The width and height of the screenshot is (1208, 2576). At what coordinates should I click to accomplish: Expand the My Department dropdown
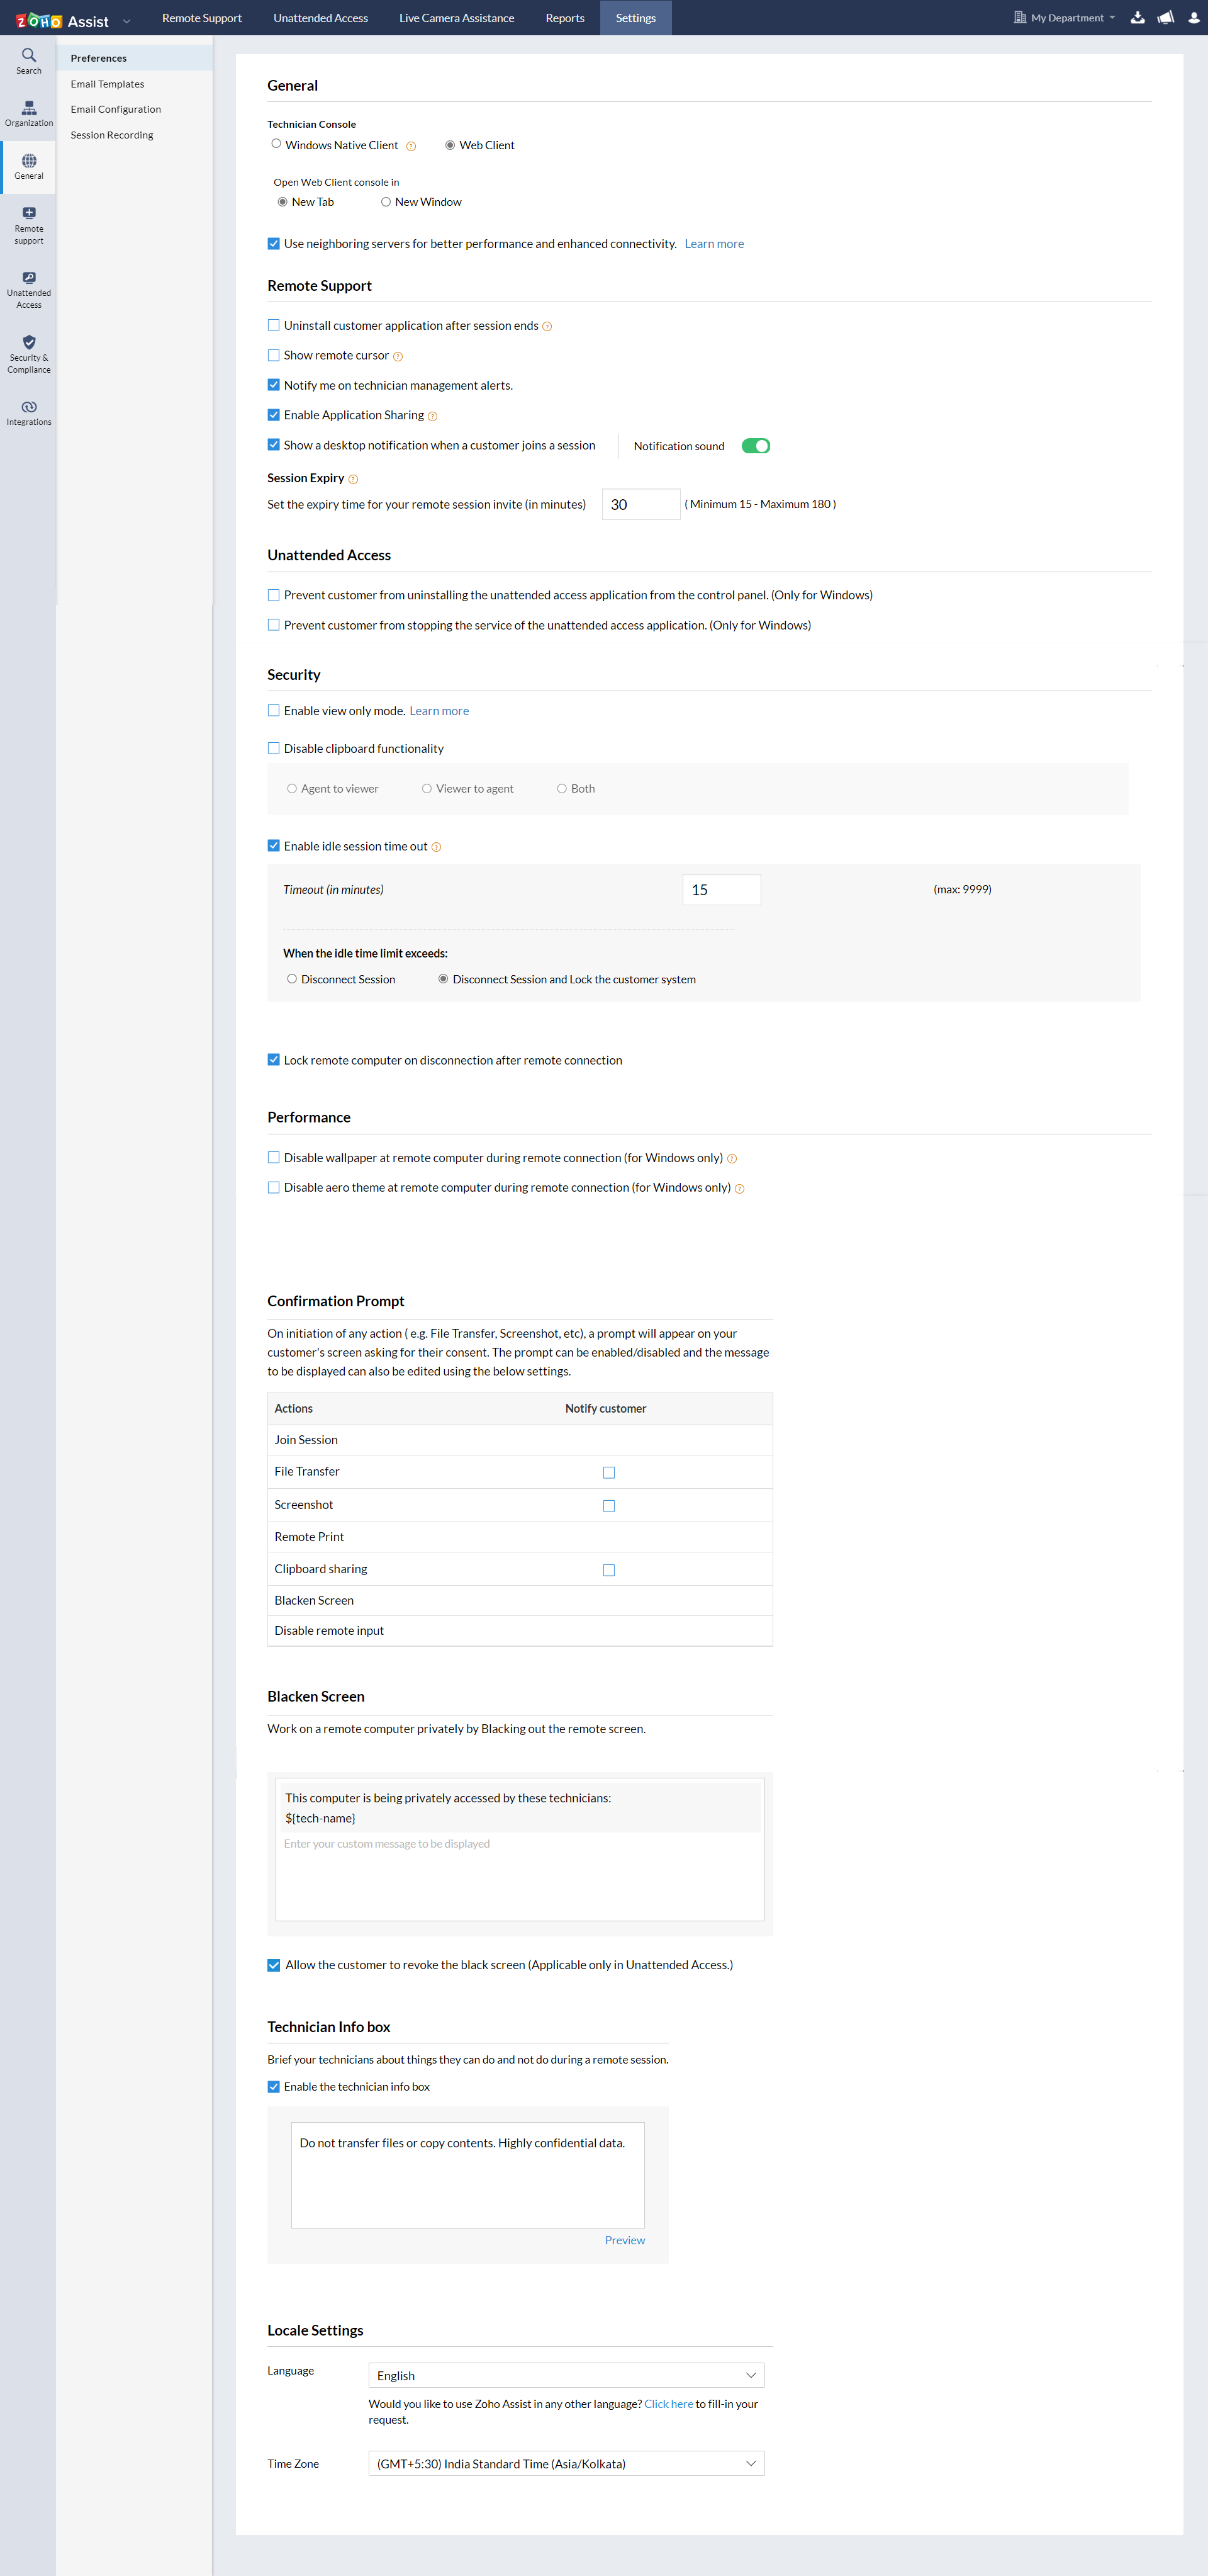[x=1065, y=17]
